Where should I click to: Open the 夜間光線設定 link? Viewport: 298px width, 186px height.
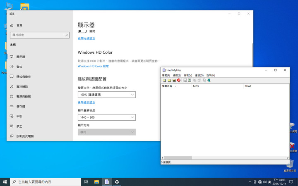(x=87, y=38)
